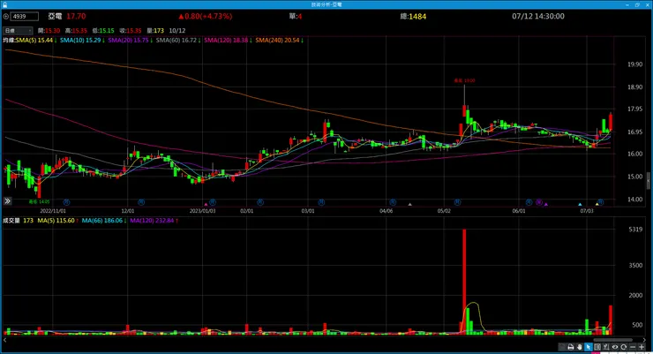This screenshot has width=653, height=354.
Task: Click the chart layout grid icon
Action: tap(597, 347)
